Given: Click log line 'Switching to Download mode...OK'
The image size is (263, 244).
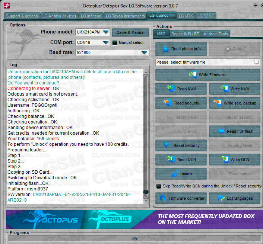Looking at the screenshot, I should click(42, 178).
